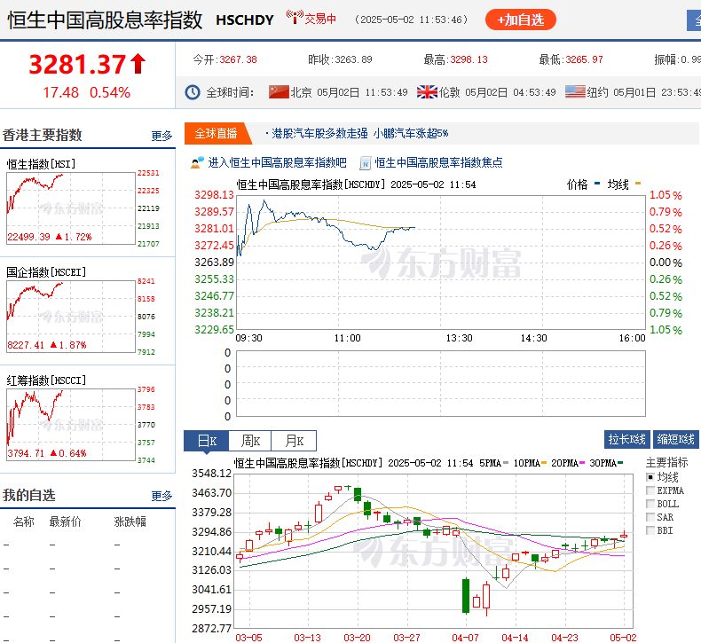This screenshot has width=701, height=643.
Task: Click the 20PMA magenta legend marker
Action: [582, 463]
